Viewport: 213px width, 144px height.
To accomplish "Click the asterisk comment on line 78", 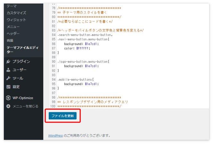I will 89,8.
